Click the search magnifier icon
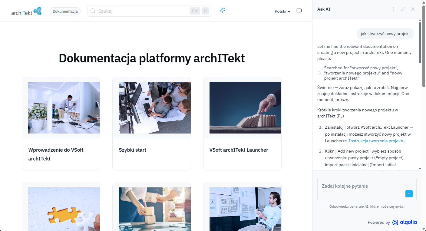 [93, 11]
